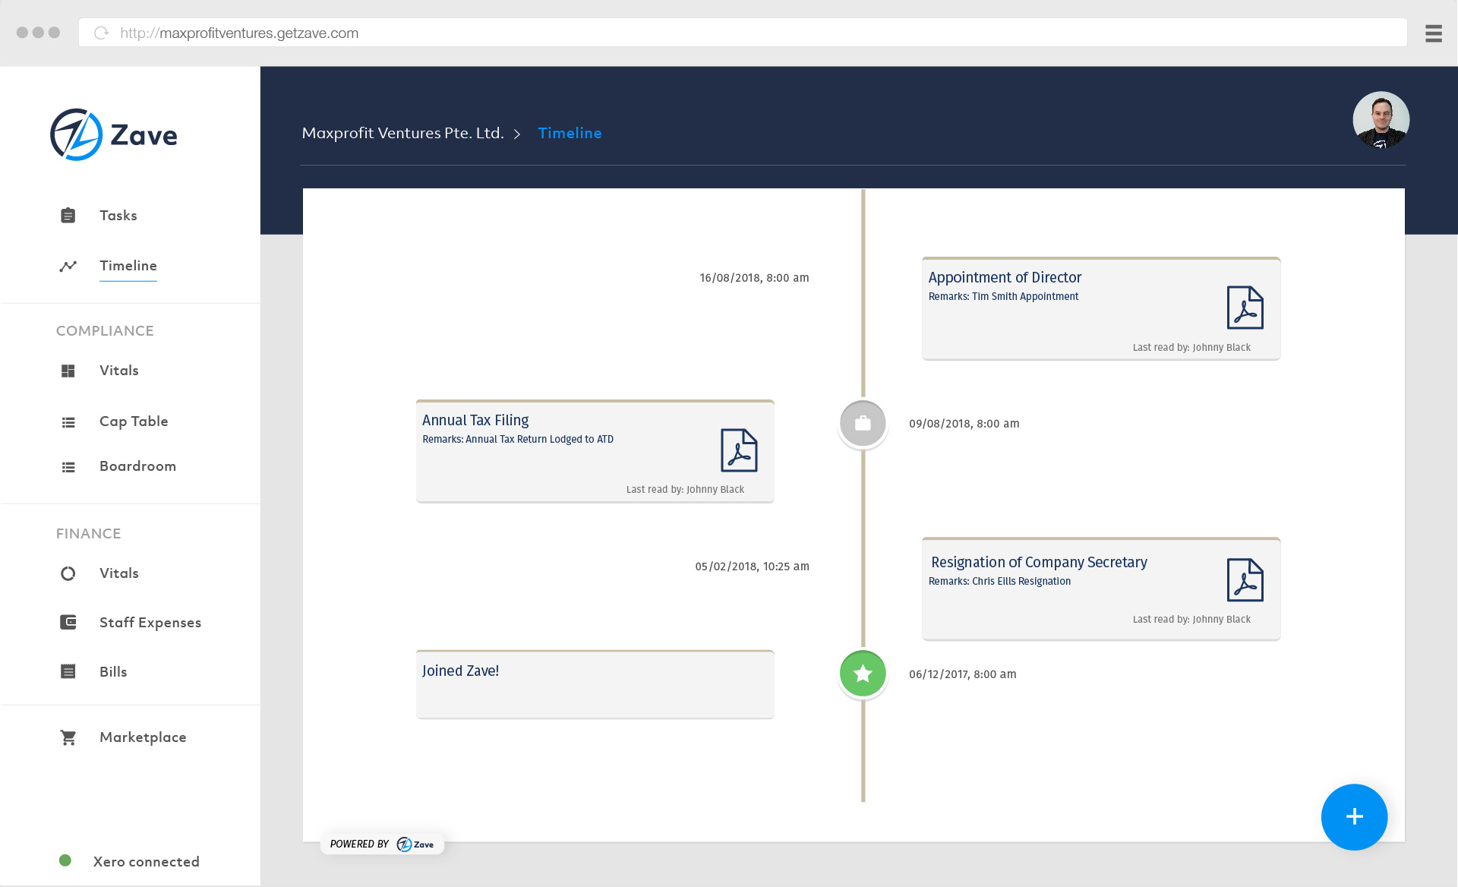The width and height of the screenshot is (1458, 887).
Task: Click the 06/12/2017, 8:00 am date
Action: pos(963,674)
